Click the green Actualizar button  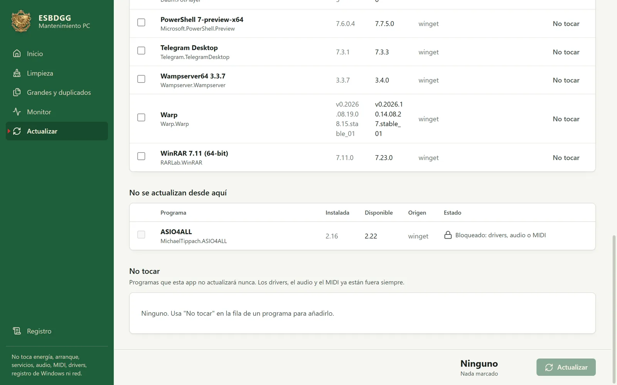[566, 367]
